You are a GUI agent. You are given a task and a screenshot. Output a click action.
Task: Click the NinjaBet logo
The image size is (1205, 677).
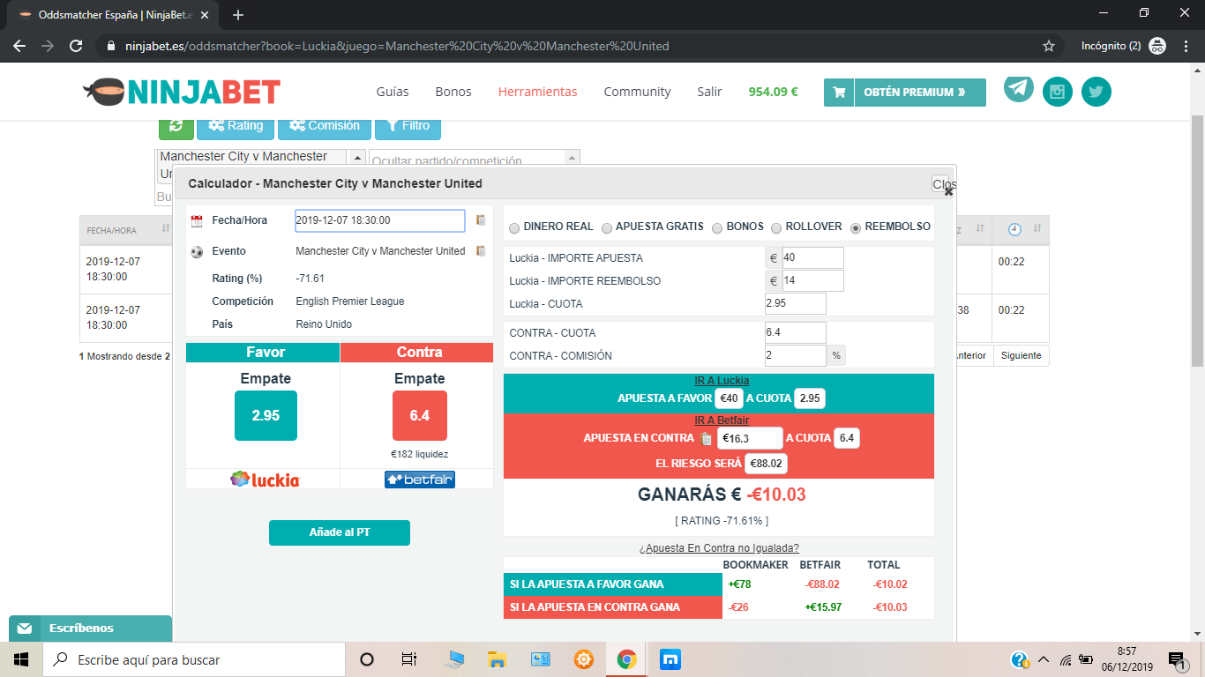click(x=182, y=91)
